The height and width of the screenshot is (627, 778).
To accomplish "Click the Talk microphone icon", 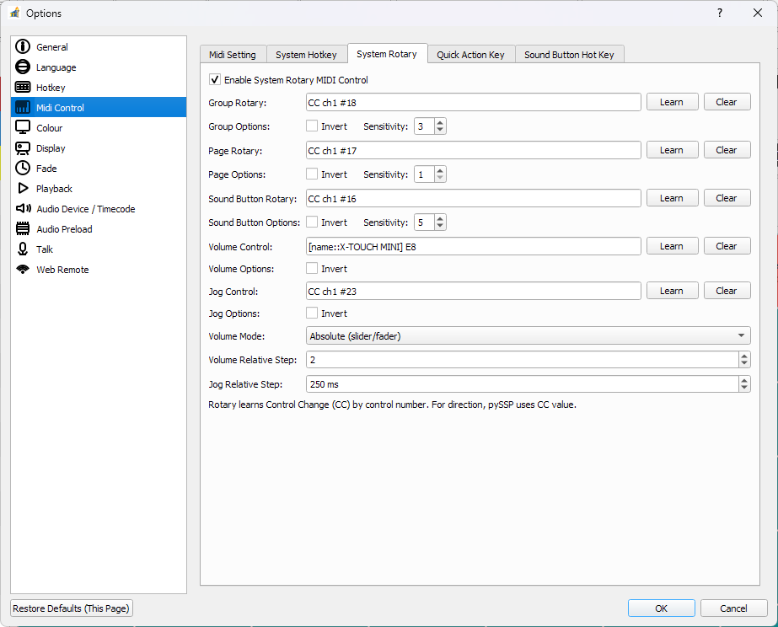I will [23, 249].
